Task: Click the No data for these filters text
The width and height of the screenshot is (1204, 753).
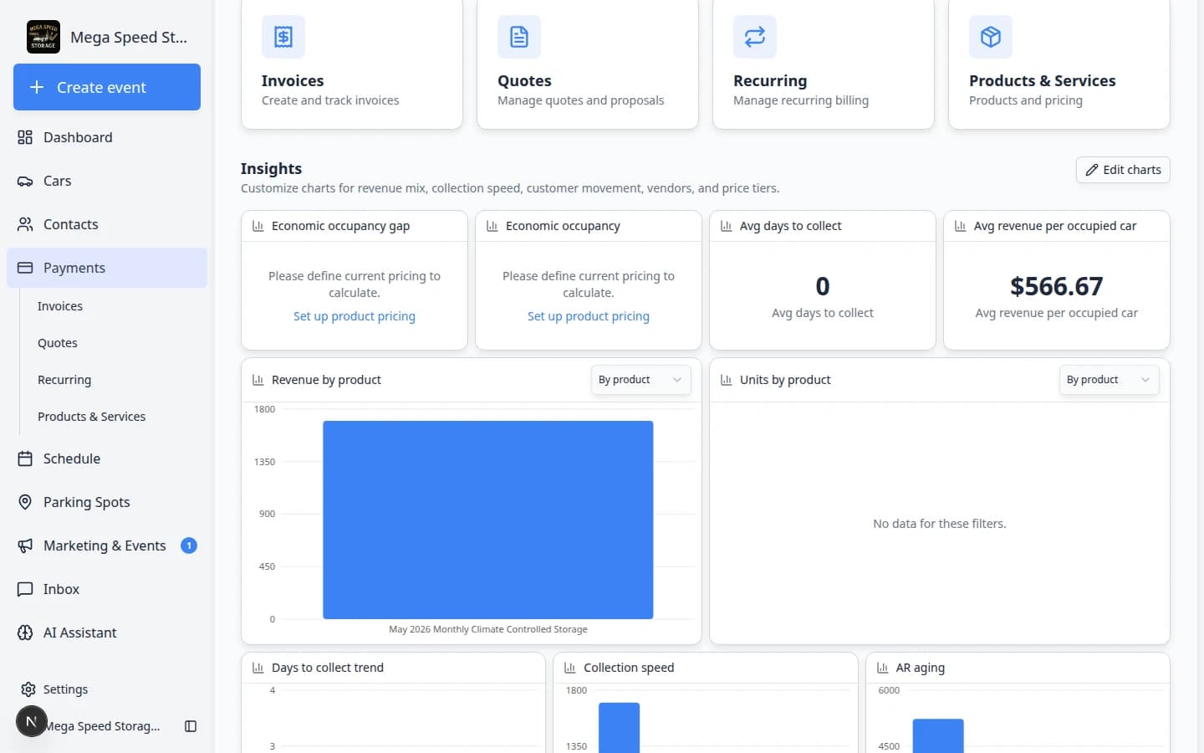Action: coord(940,524)
